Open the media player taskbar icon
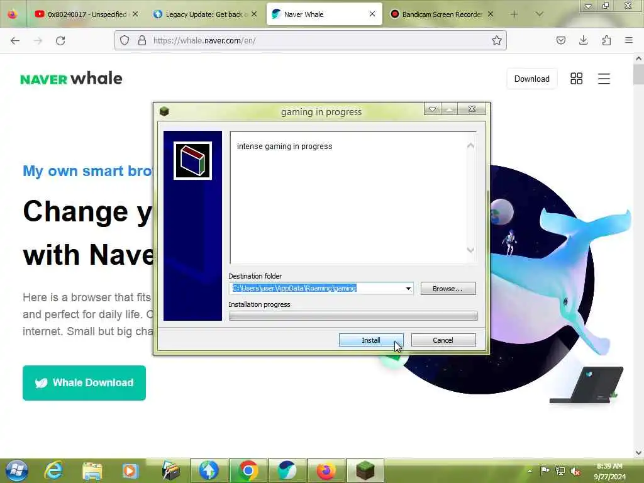The height and width of the screenshot is (483, 644). coord(130,470)
